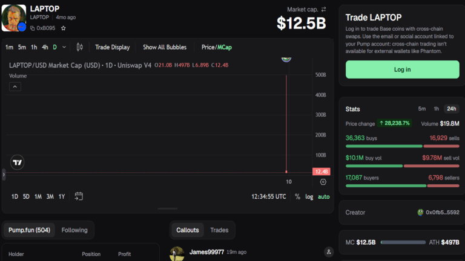This screenshot has height=261, width=465.
Task: Open James99977 profile name
Action: point(206,252)
